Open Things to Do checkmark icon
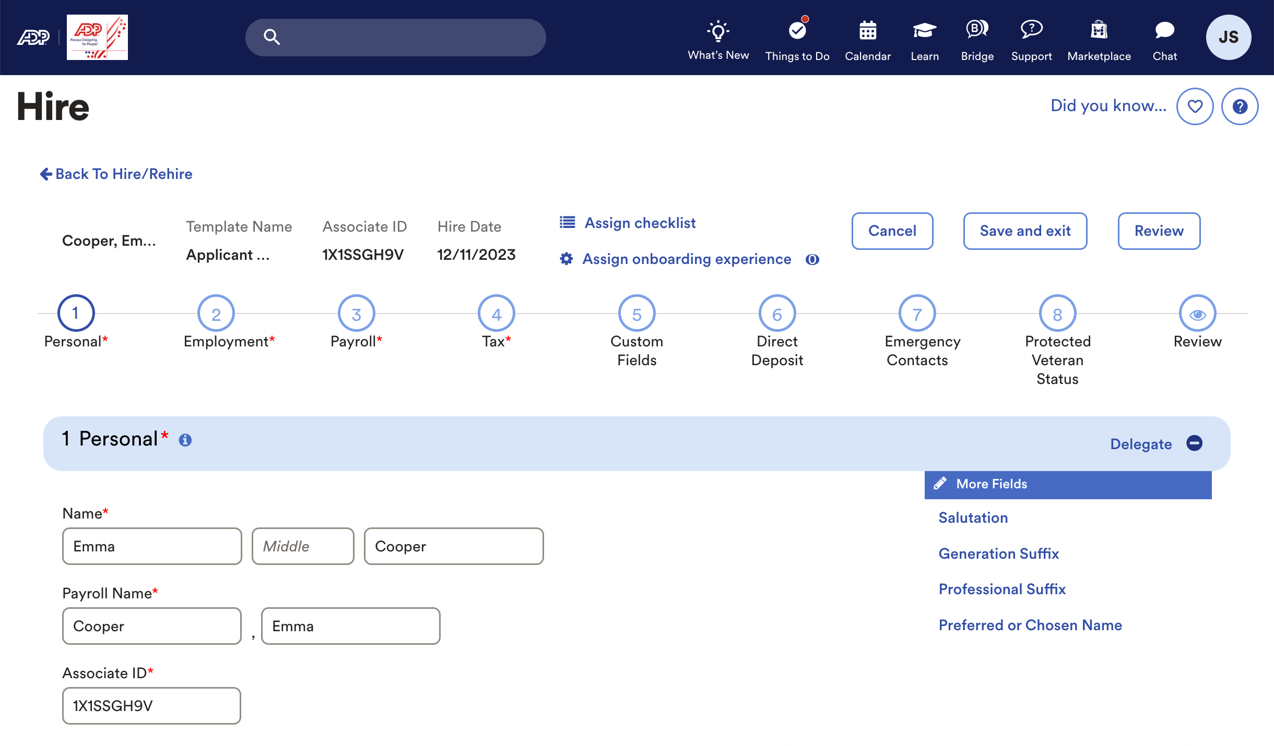The height and width of the screenshot is (746, 1274). pyautogui.click(x=798, y=29)
